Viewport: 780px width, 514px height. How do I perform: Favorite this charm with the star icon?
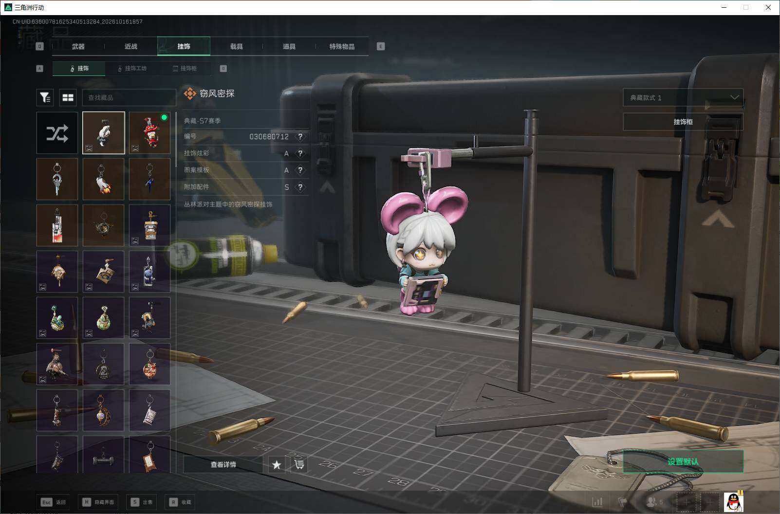tap(277, 464)
